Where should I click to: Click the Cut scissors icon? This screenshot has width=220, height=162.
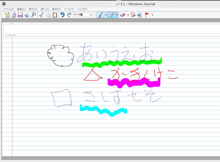click(42, 15)
